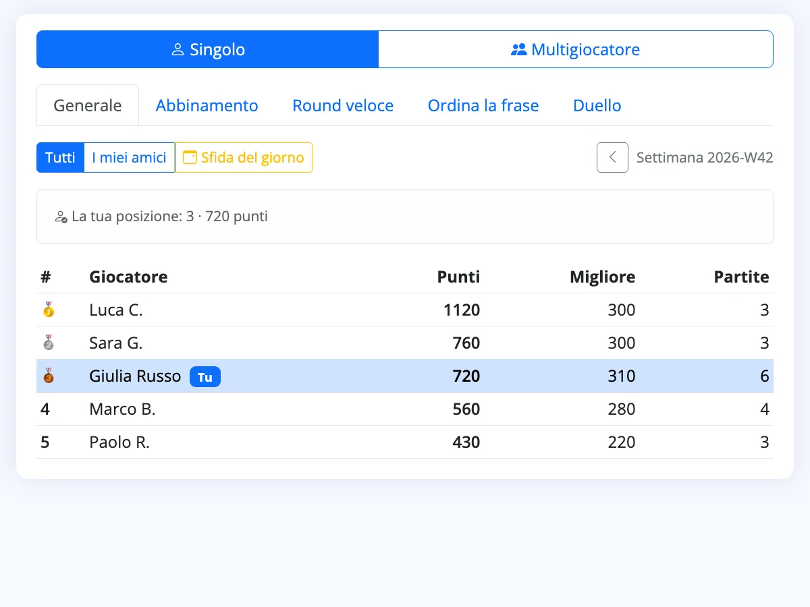Click the Punti column header
Screen dimensions: 810x607
click(458, 277)
